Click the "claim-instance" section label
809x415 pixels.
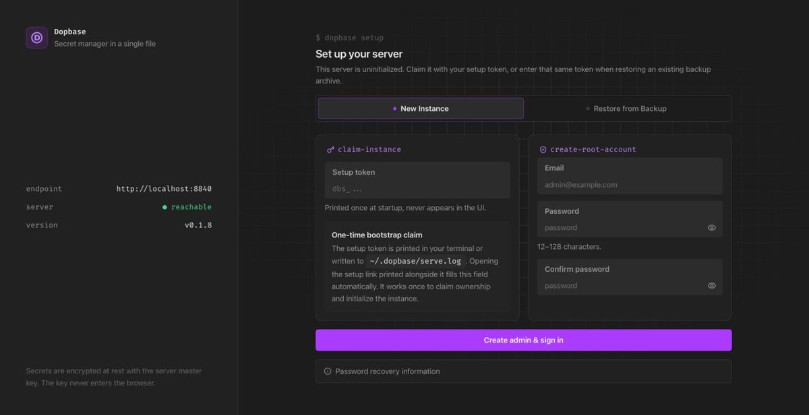point(369,149)
